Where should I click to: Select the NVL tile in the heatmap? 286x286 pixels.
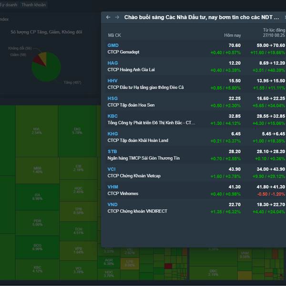[x=37, y=131]
